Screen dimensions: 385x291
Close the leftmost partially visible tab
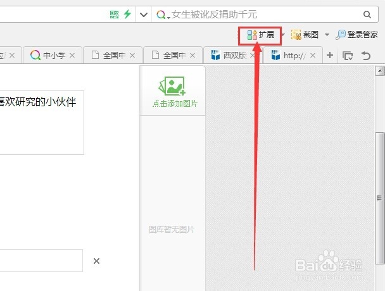coord(12,56)
